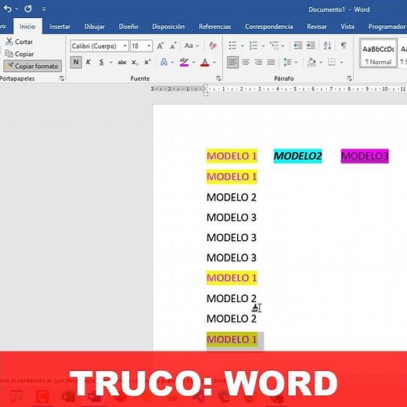Switch to the Inicio tab

pos(27,27)
